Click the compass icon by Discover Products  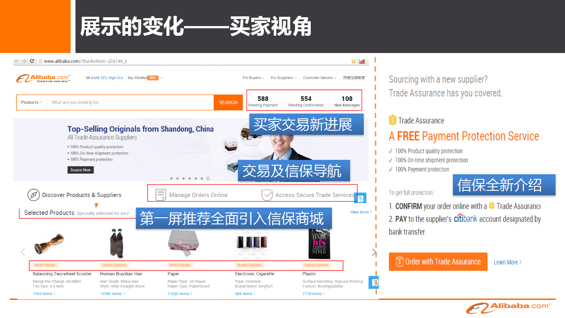click(x=34, y=195)
